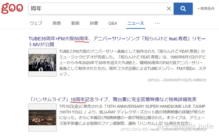Expand more tabs with the ellipsis

[158, 23]
